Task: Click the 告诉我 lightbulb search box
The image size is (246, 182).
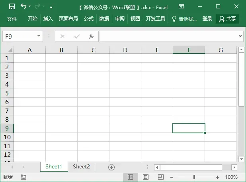Action: [x=184, y=19]
